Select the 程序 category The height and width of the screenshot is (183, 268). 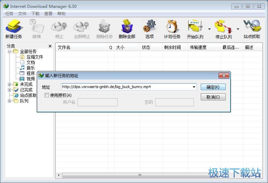click(x=31, y=73)
